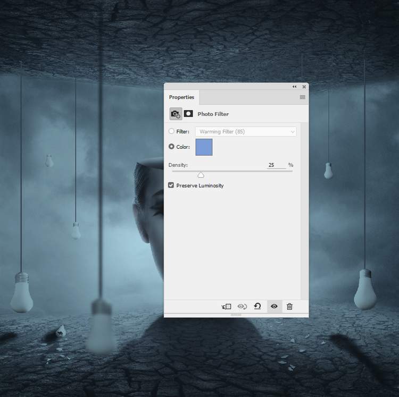Click the Photo Filter title text
This screenshot has width=399, height=397.
(213, 114)
